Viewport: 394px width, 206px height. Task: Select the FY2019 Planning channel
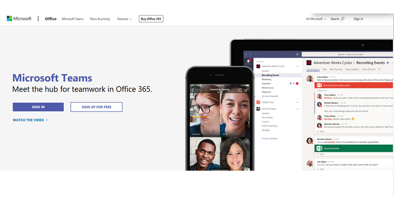(x=270, y=126)
